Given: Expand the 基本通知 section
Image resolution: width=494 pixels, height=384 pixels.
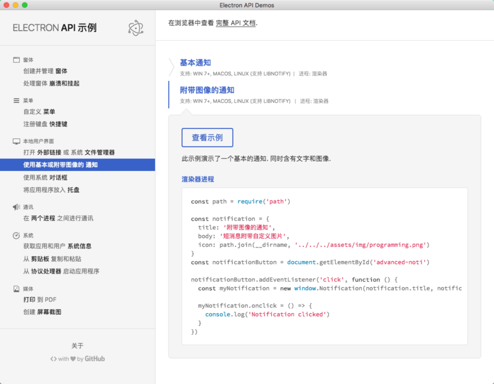Looking at the screenshot, I should (x=195, y=63).
